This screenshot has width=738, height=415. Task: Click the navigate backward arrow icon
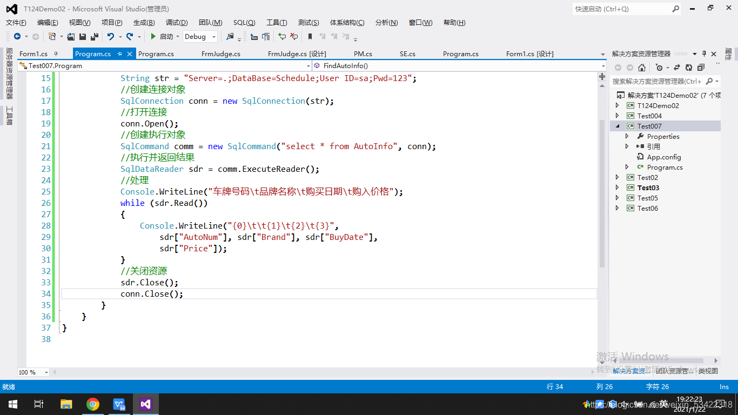17,37
